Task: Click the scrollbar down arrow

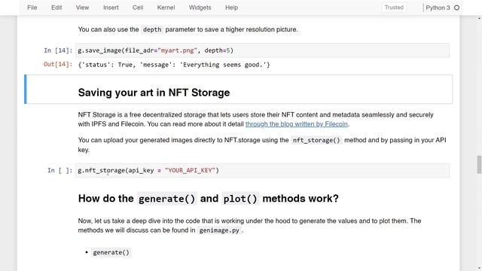Action: coord(479,268)
